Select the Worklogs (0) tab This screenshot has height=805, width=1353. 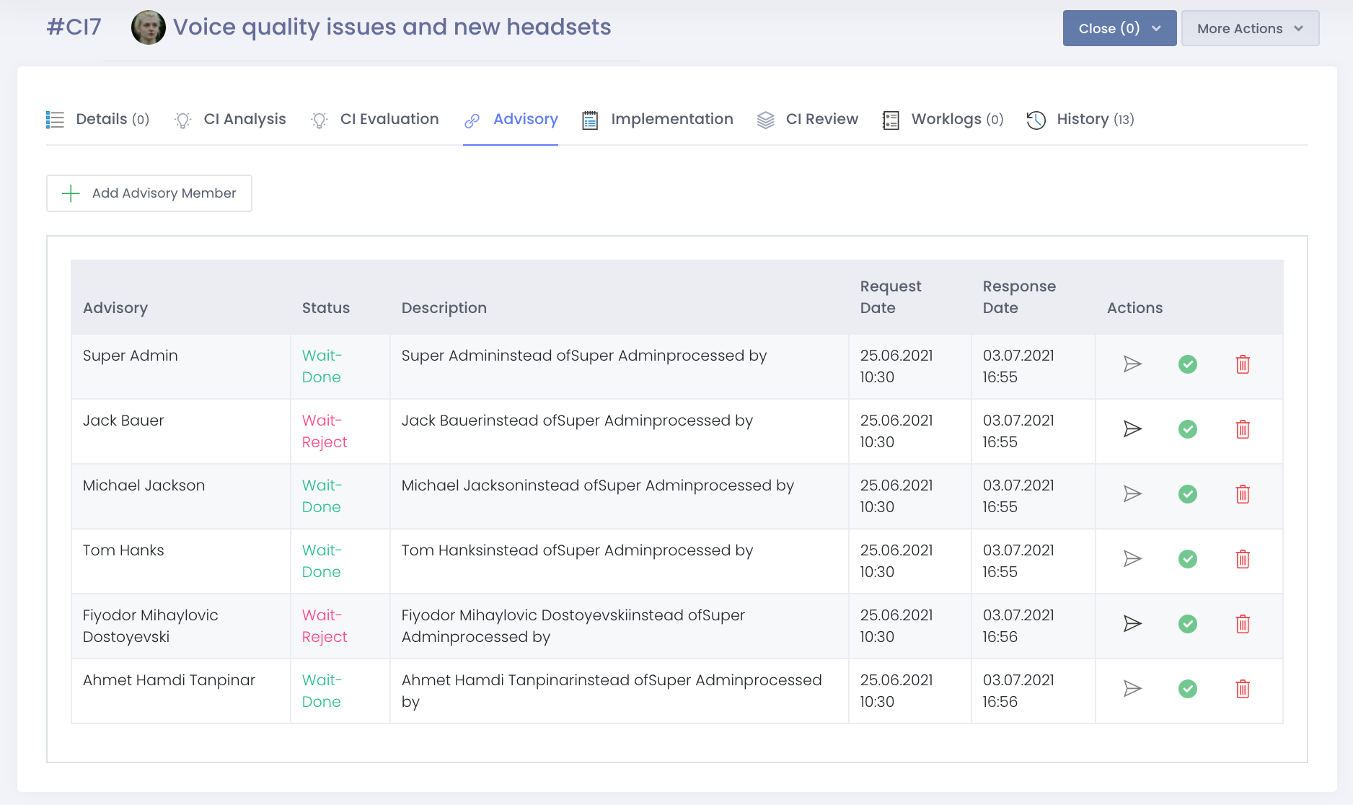(943, 120)
